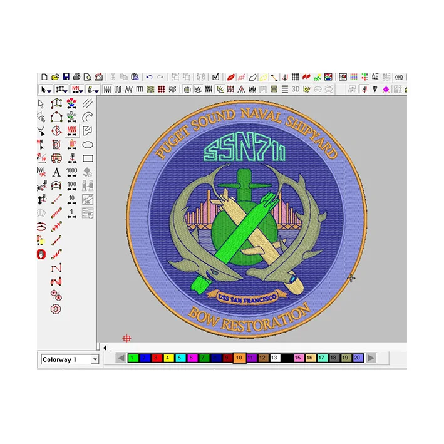444x444 pixels.
Task: Toggle the wavy green fill stitch type
Action: [x=150, y=90]
